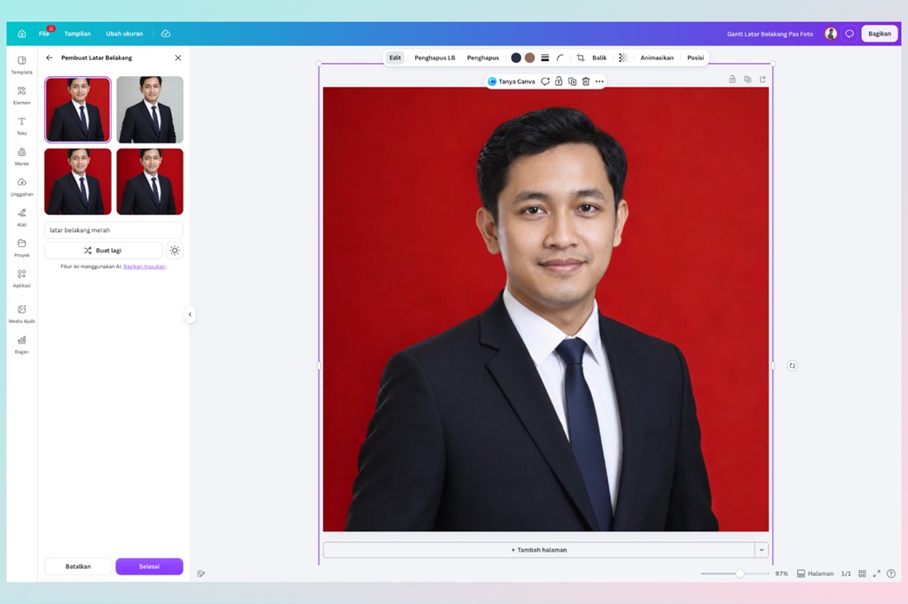Open the comments speech bubble icon
Viewport: 908px width, 604px height.
tap(849, 34)
